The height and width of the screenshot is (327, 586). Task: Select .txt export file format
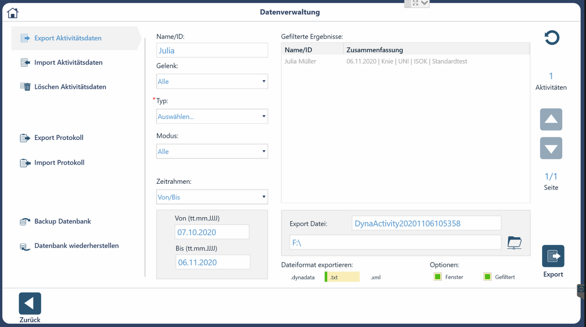342,277
